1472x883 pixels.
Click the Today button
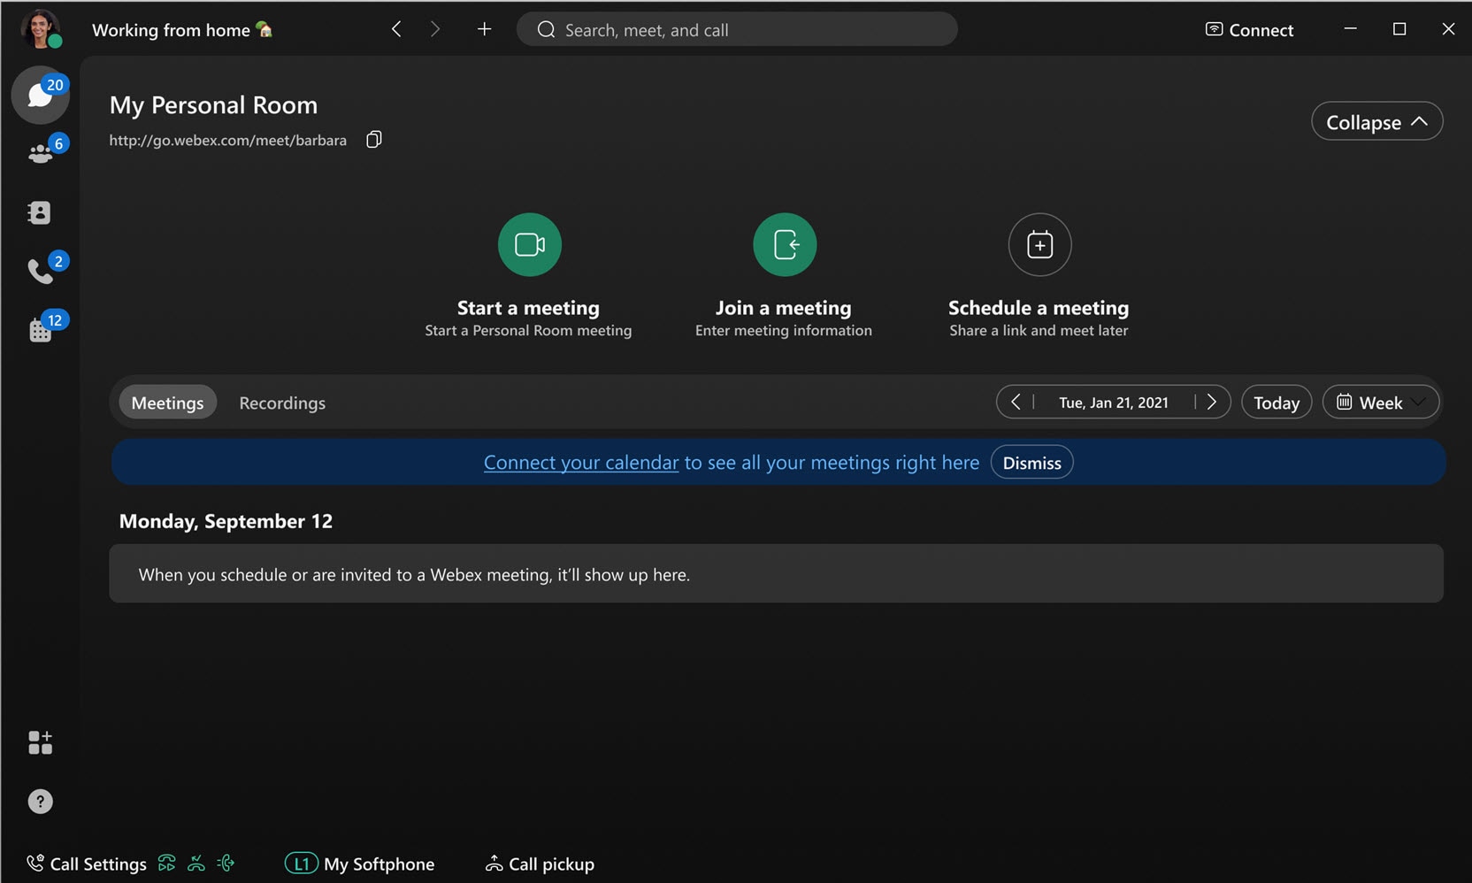1276,403
